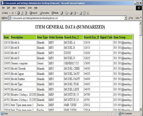This screenshot has height=116, width=143.
Task: Open the Edit menu
Action: [x=8, y=8]
